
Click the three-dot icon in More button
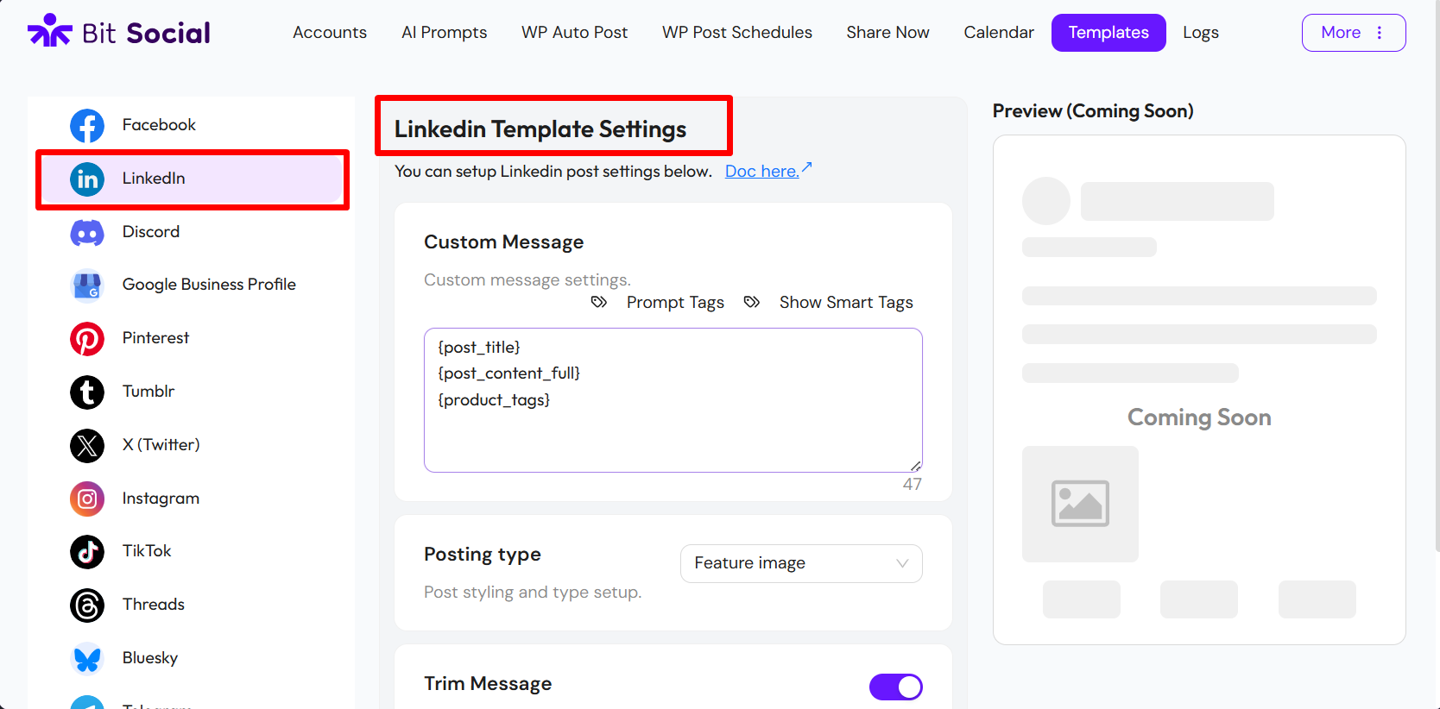[x=1380, y=33]
